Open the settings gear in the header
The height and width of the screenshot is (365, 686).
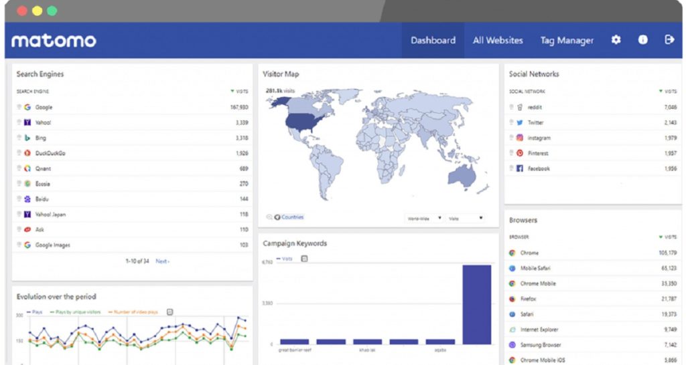point(616,40)
